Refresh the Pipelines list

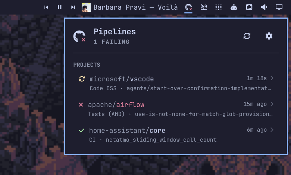pyautogui.click(x=247, y=36)
